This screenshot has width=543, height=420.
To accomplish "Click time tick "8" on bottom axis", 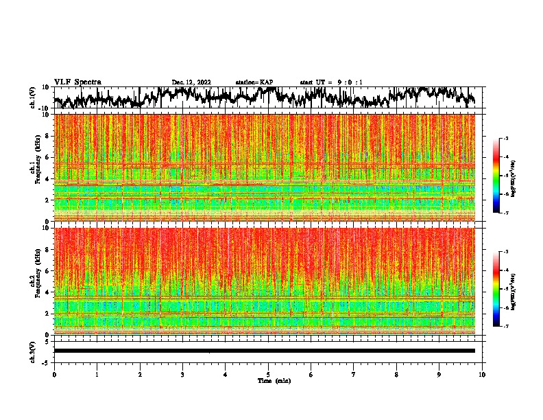I will click(x=396, y=375).
